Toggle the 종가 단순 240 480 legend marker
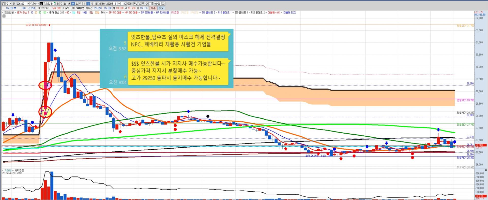The height and width of the screenshot is (200, 488). [48, 12]
